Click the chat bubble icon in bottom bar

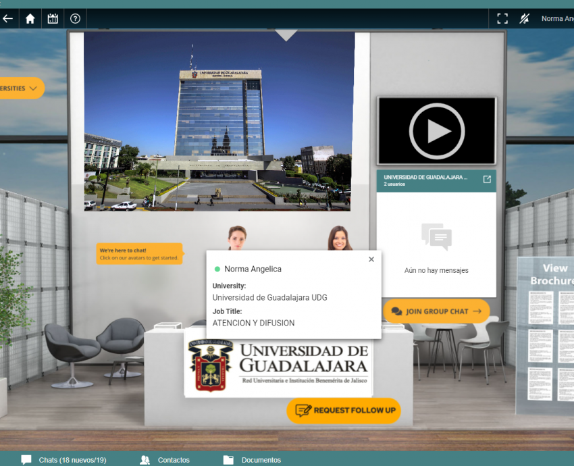pos(26,460)
